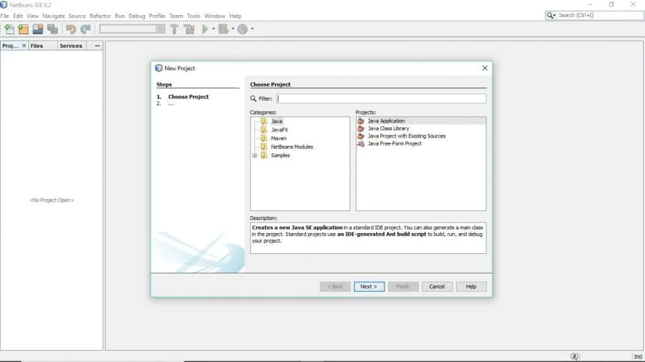Screen dimensions: 645x362
Task: Open the Debug menu
Action: 137,16
